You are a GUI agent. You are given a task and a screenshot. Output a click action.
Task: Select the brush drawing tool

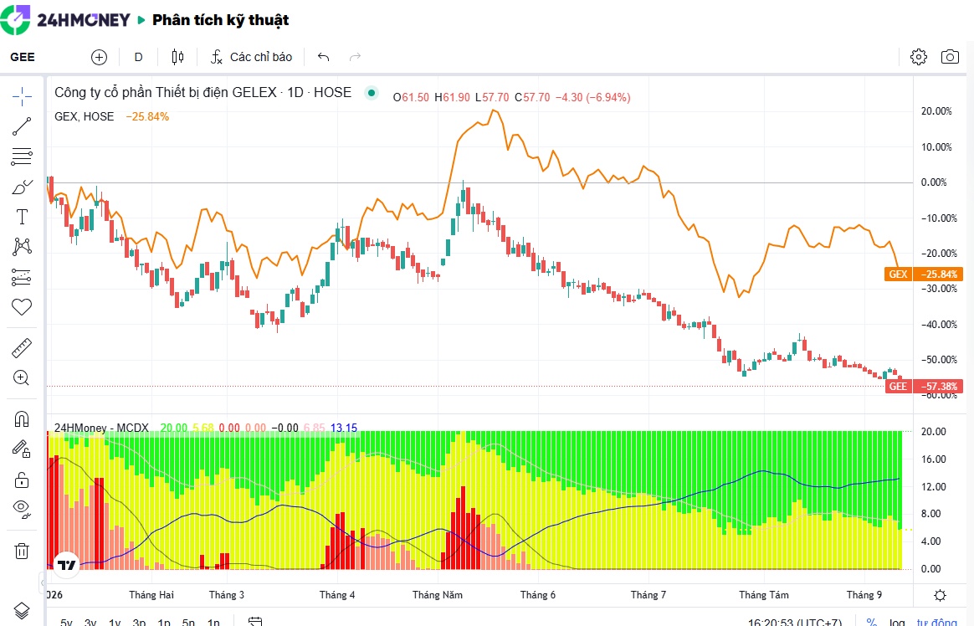[x=22, y=187]
